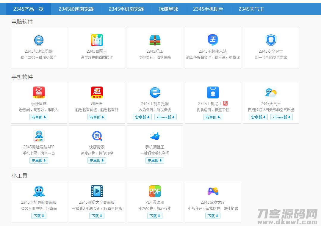Download 2345手机助手 安卓版

tap(213, 117)
